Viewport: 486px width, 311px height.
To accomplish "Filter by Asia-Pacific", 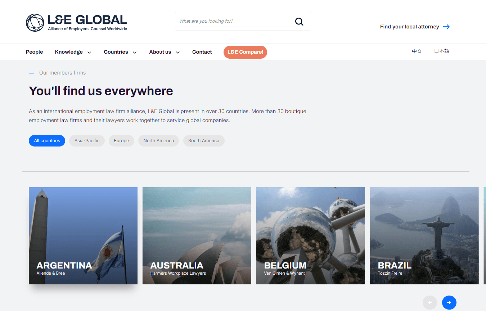I will 87,141.
